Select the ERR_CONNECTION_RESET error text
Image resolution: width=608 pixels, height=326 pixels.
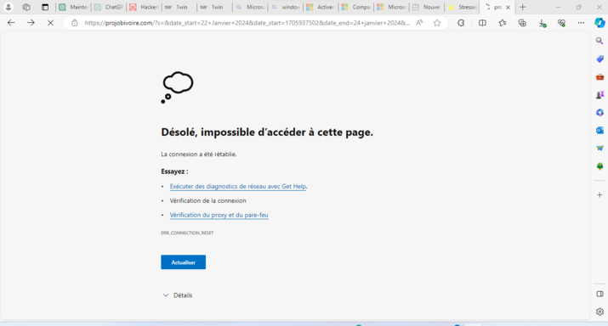click(187, 233)
